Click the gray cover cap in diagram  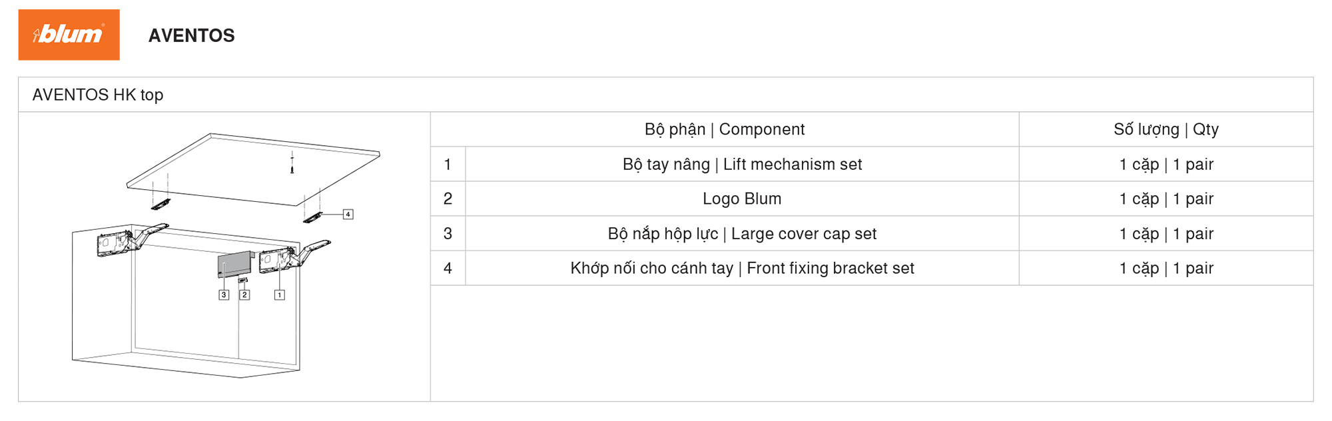(x=234, y=264)
